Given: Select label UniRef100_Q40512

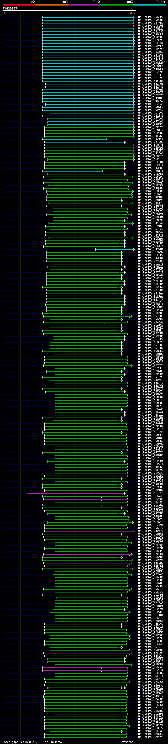Looking at the screenshot, I should pos(151,380).
